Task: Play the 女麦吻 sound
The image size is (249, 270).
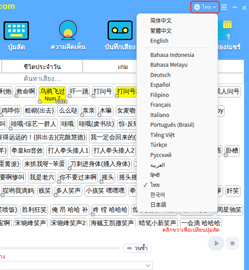Action: pos(126,111)
